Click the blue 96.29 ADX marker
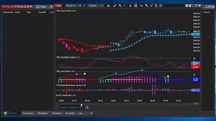This screenshot has width=216, height=121. point(195,80)
